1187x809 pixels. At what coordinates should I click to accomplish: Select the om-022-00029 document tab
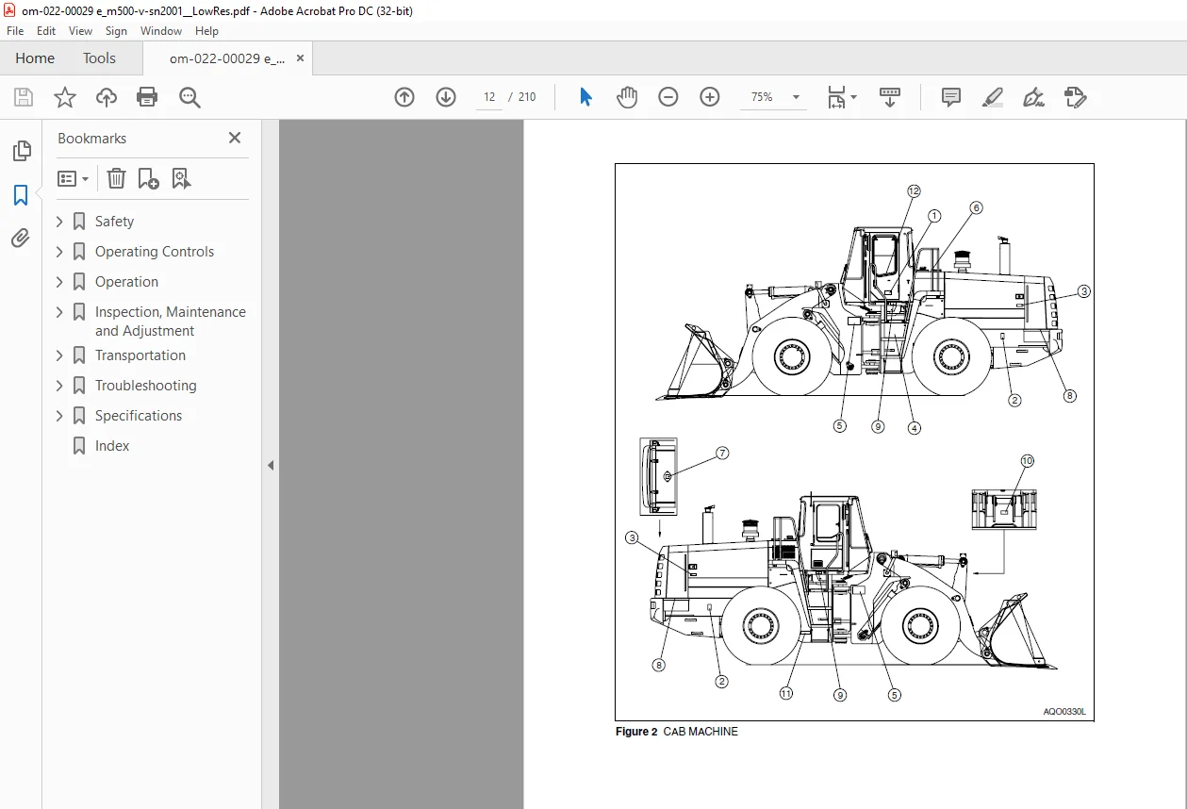coord(226,58)
